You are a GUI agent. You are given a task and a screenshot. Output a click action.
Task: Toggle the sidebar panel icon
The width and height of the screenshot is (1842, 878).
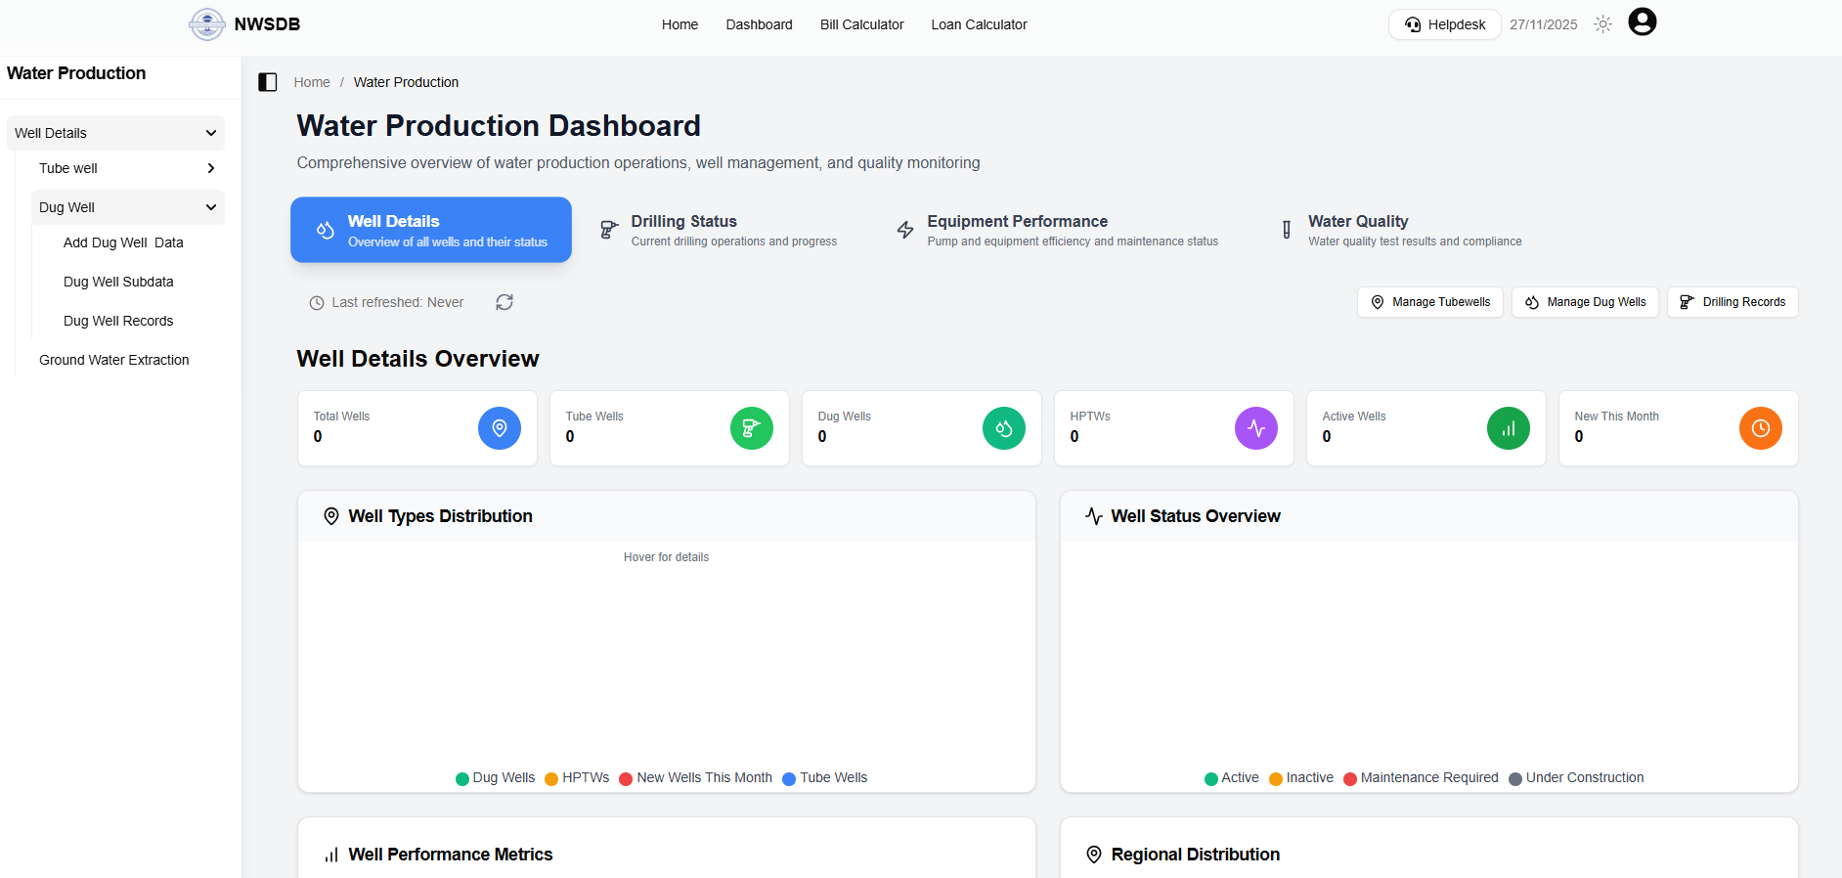[268, 82]
